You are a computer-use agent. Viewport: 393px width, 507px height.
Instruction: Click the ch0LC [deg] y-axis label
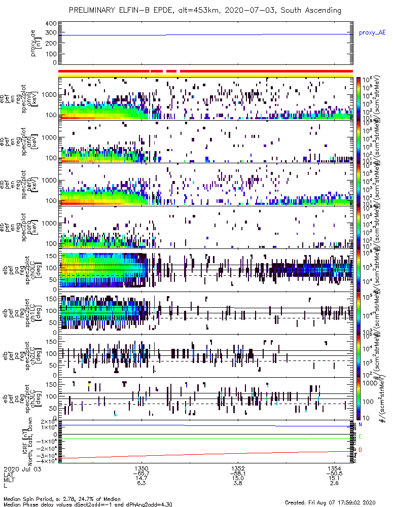(x=37, y=270)
